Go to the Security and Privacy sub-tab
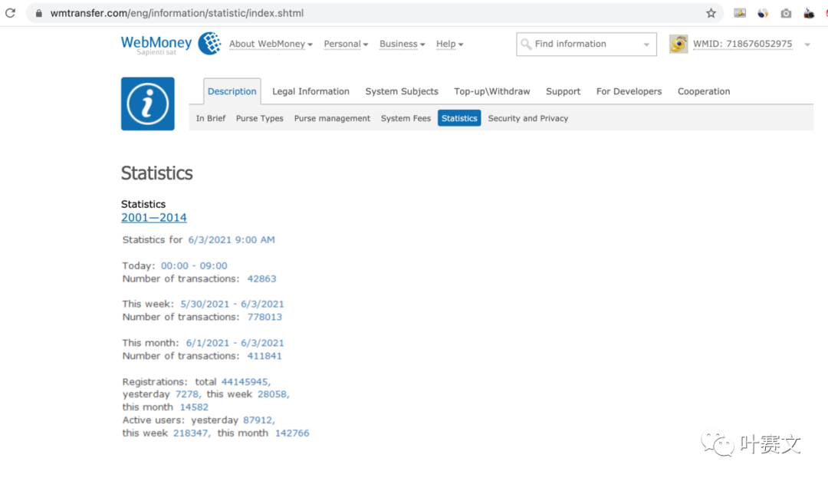 point(527,118)
